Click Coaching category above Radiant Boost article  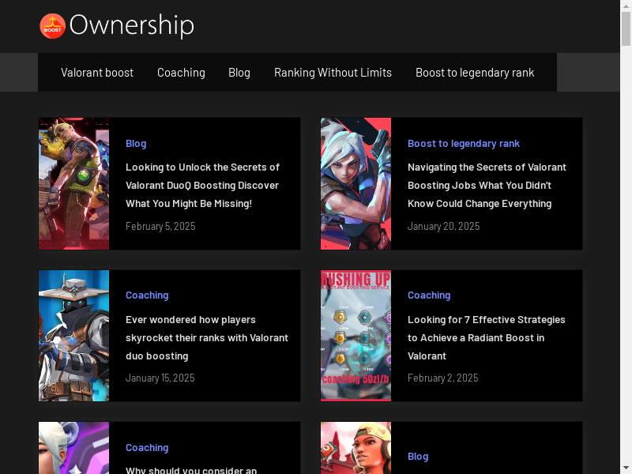click(x=429, y=295)
